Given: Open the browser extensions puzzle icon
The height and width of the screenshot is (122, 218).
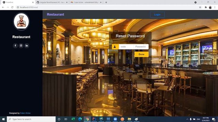Looking at the screenshot, I should [x=206, y=7].
